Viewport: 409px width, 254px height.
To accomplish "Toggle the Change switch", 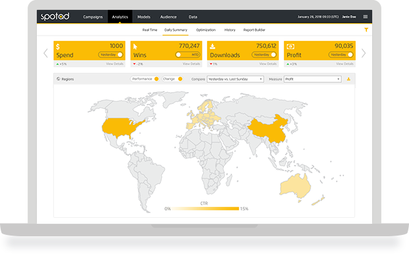I will pyautogui.click(x=172, y=79).
